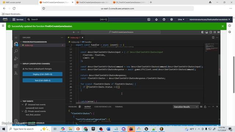Viewport: 235px width, 132px height.
Task: Open output panel more actions
Action: (x=209, y=107)
